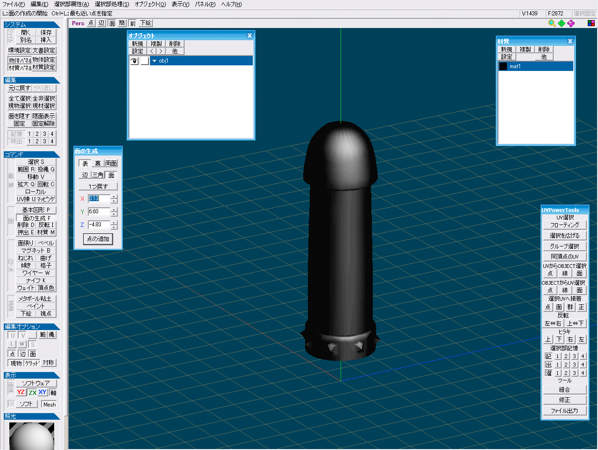
Task: Click the 点の追加 button
Action: 98,239
